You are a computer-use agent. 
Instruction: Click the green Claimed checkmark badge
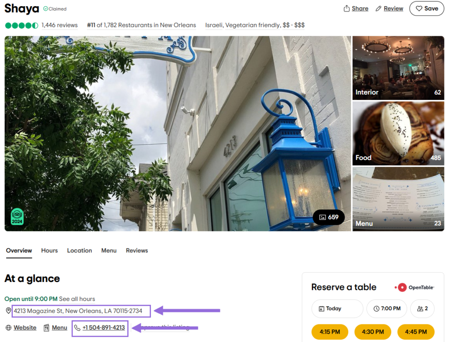pos(45,9)
